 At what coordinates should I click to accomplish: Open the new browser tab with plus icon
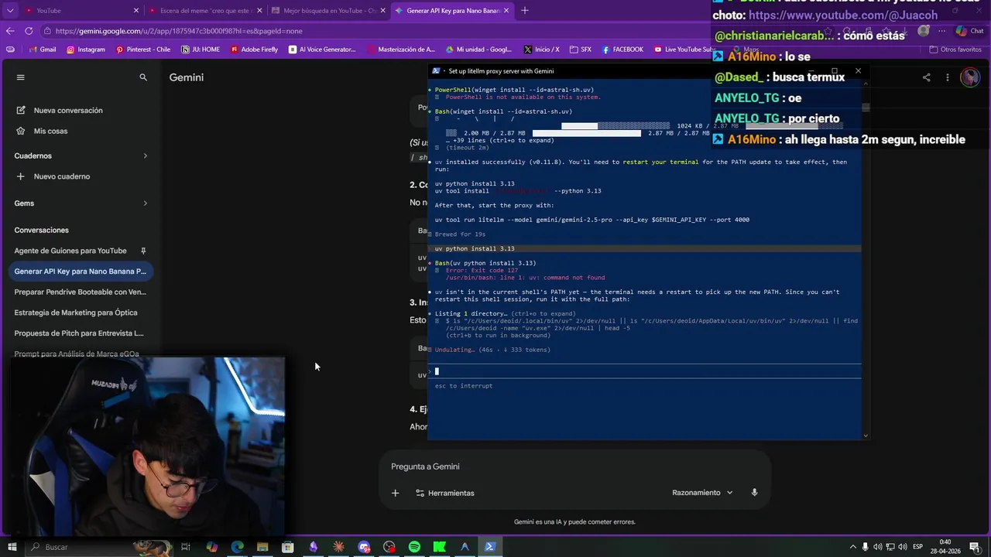coord(525,11)
